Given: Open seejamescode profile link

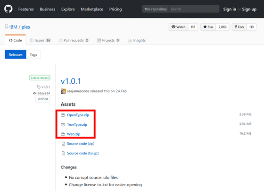Looking at the screenshot, I should (x=78, y=91).
